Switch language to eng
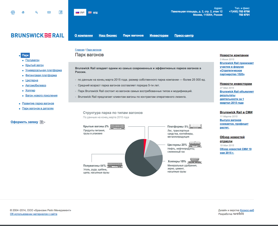 (95, 12)
